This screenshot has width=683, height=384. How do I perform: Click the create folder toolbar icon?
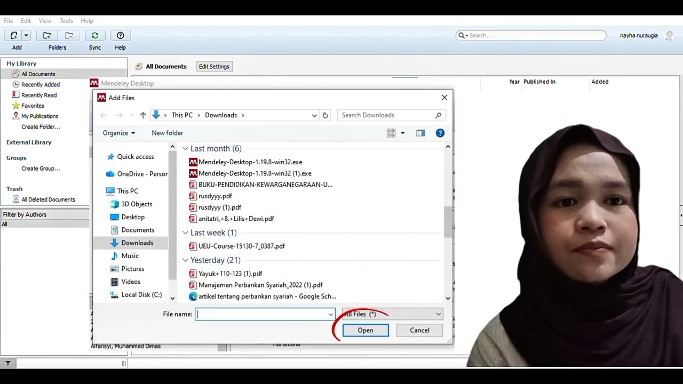pyautogui.click(x=47, y=35)
